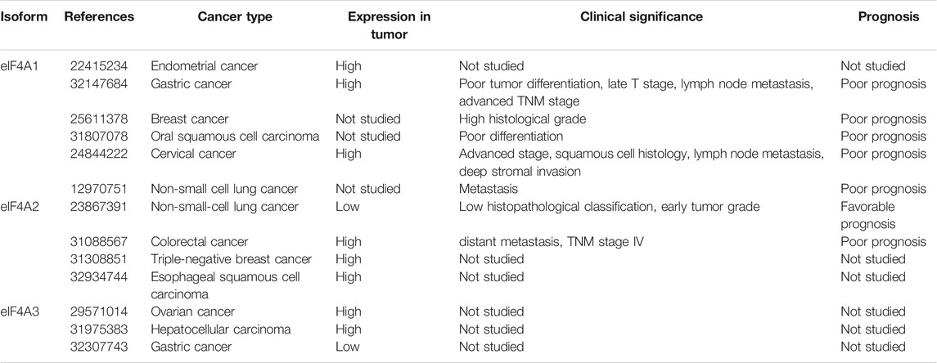Open reference 32307743
Image resolution: width=937 pixels, height=363 pixels.
pyautogui.click(x=98, y=347)
